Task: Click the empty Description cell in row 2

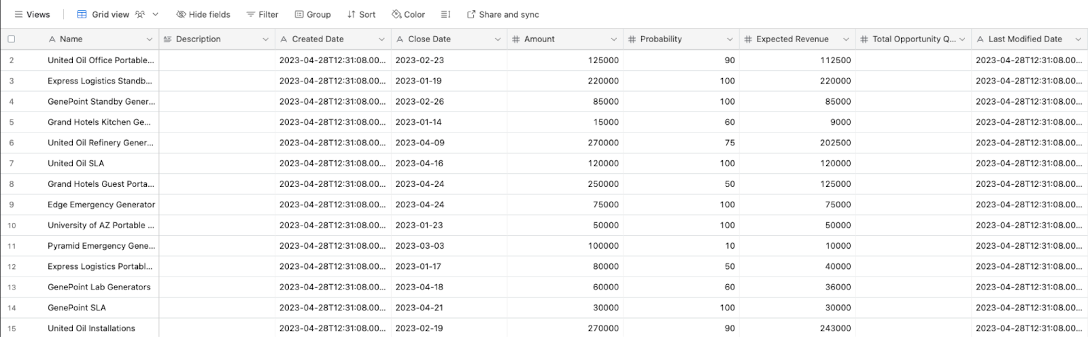Action: point(217,60)
